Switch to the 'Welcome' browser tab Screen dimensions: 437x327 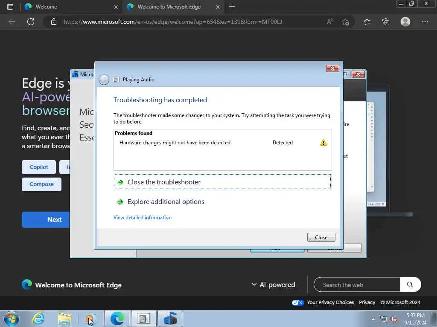pyautogui.click(x=71, y=7)
